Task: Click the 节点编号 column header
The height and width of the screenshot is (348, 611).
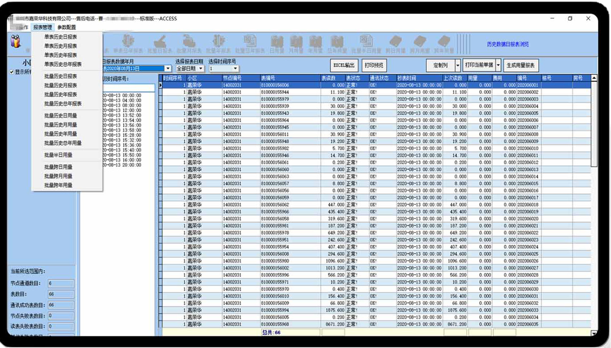Action: pyautogui.click(x=240, y=78)
